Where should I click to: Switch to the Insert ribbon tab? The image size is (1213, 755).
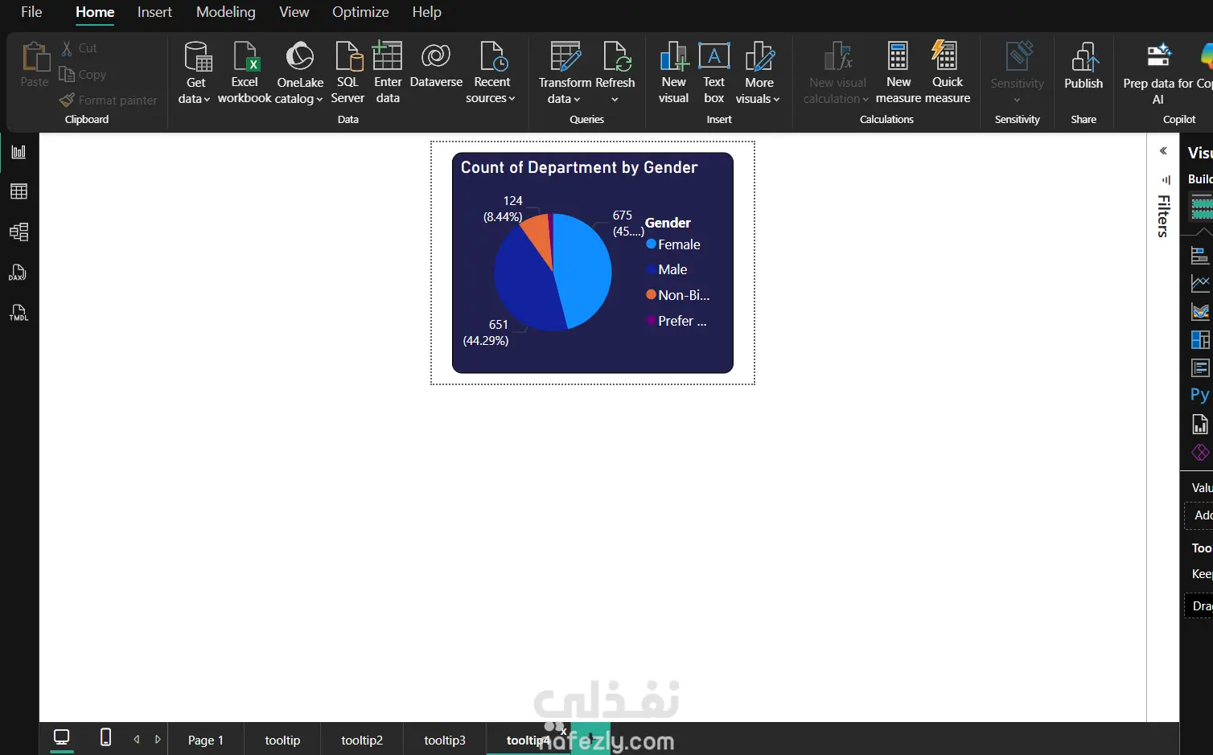tap(154, 12)
